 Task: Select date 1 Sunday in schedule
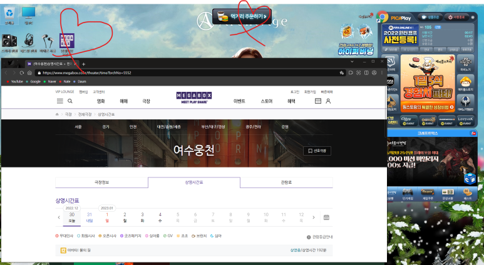tap(107, 217)
